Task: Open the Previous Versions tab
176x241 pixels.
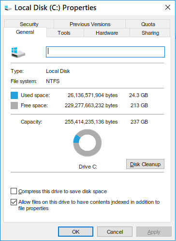Action: [x=90, y=24]
